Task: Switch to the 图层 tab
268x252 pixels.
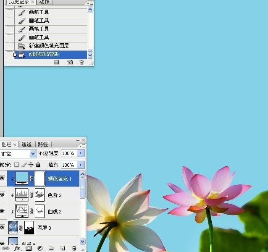Action: point(6,144)
